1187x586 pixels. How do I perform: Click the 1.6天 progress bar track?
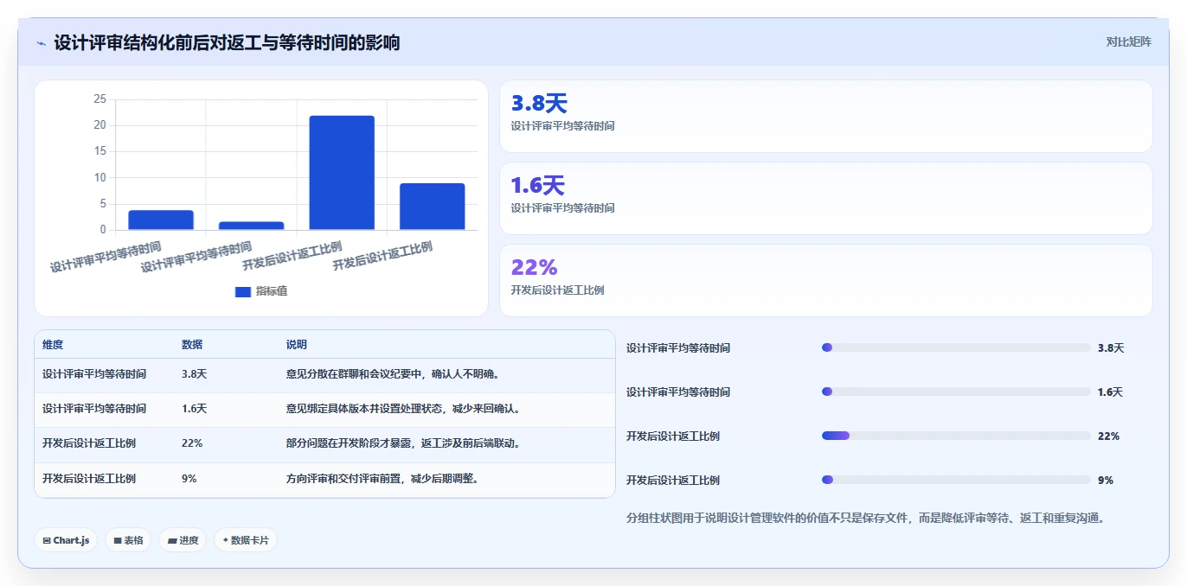point(956,392)
